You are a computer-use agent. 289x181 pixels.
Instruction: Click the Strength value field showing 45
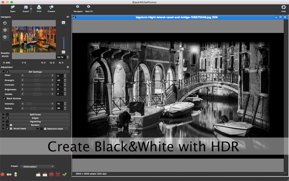coord(60,80)
